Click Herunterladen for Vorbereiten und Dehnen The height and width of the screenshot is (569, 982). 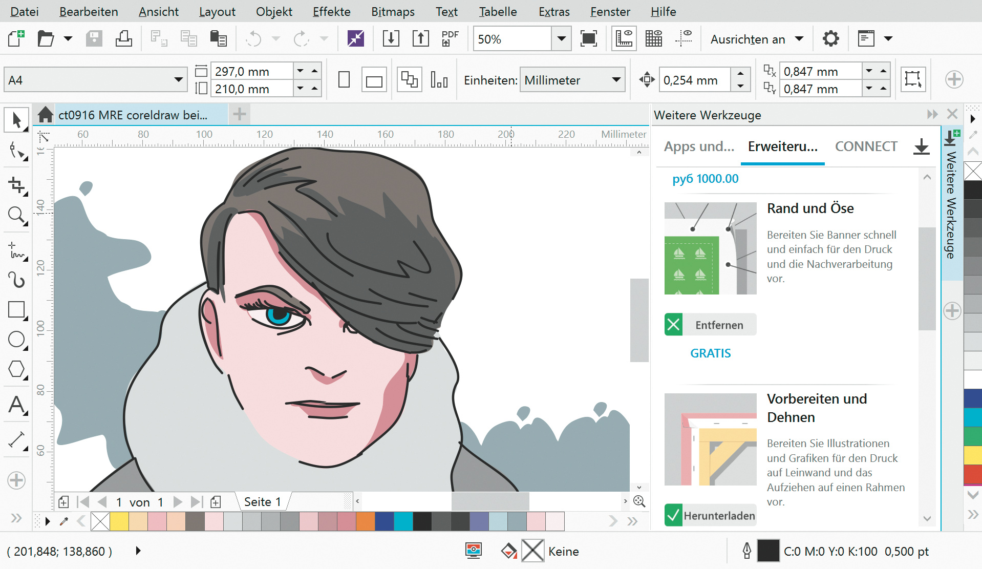coord(710,515)
